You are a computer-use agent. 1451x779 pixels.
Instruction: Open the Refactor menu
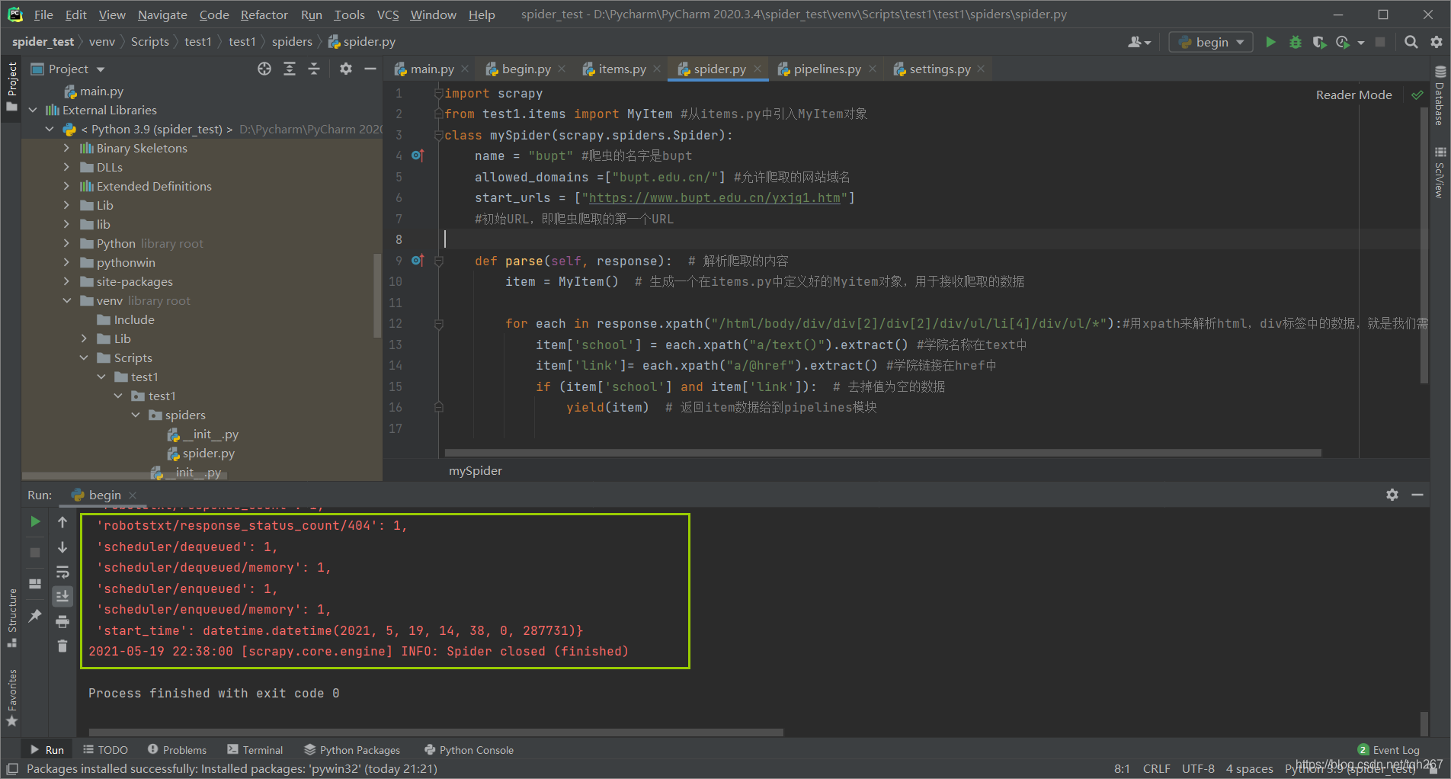point(264,14)
